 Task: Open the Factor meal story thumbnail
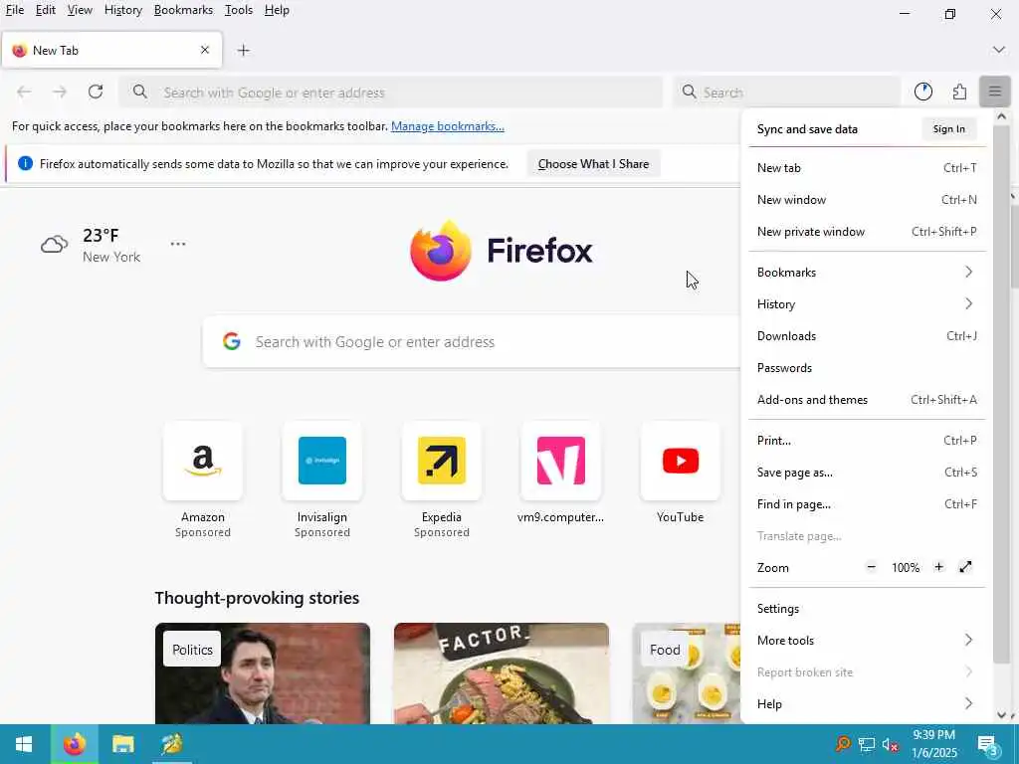click(502, 673)
